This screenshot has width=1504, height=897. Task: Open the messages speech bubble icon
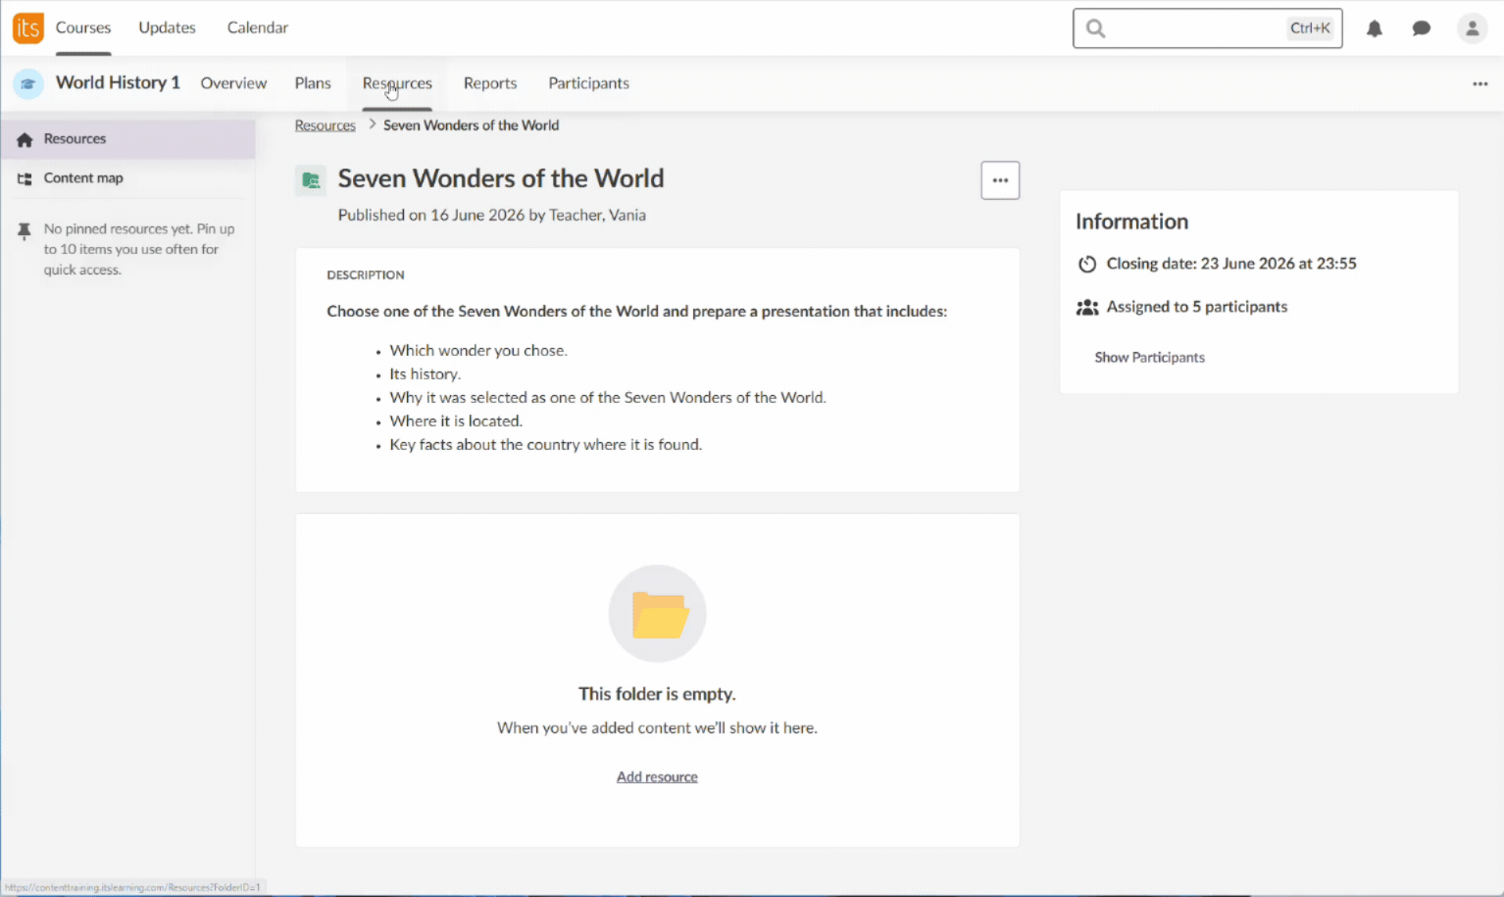click(1422, 28)
